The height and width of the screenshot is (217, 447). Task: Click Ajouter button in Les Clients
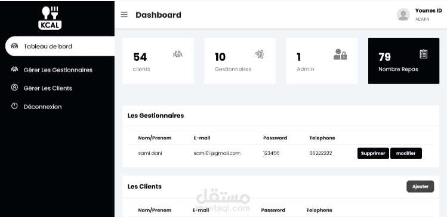coord(420,187)
